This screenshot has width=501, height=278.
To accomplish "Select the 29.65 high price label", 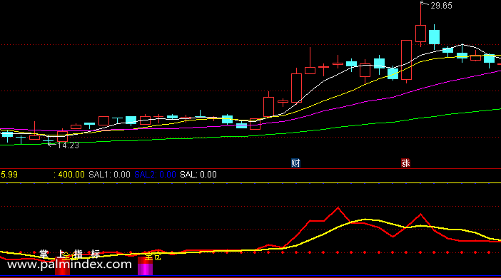I will [x=441, y=6].
